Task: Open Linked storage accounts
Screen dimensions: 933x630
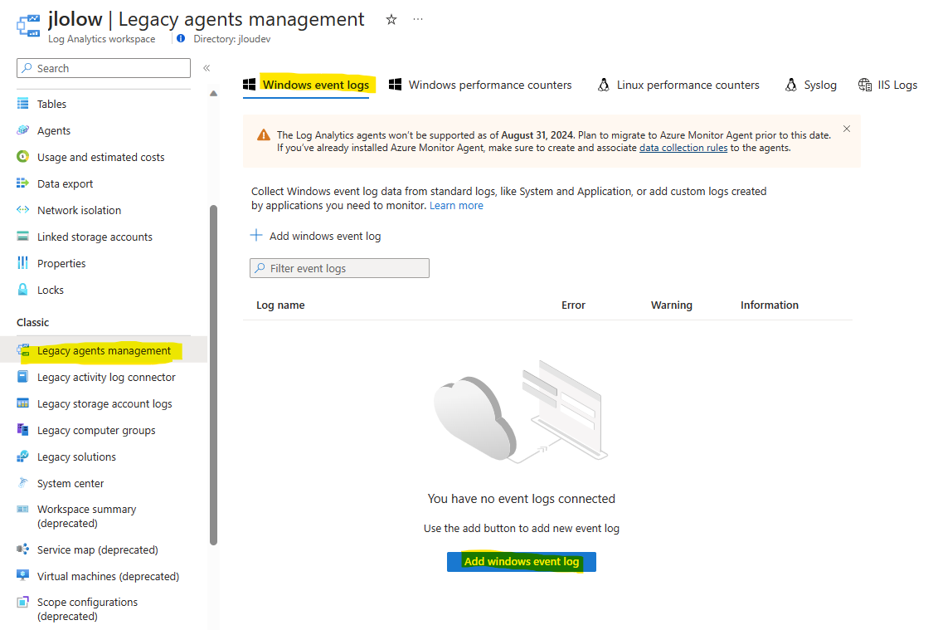Action: click(x=95, y=237)
